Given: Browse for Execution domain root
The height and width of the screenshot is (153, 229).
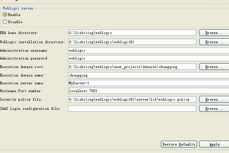Looking at the screenshot, I should point(214,67).
